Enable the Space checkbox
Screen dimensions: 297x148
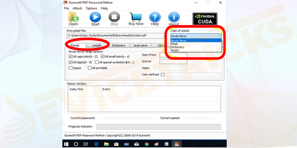tap(71, 68)
